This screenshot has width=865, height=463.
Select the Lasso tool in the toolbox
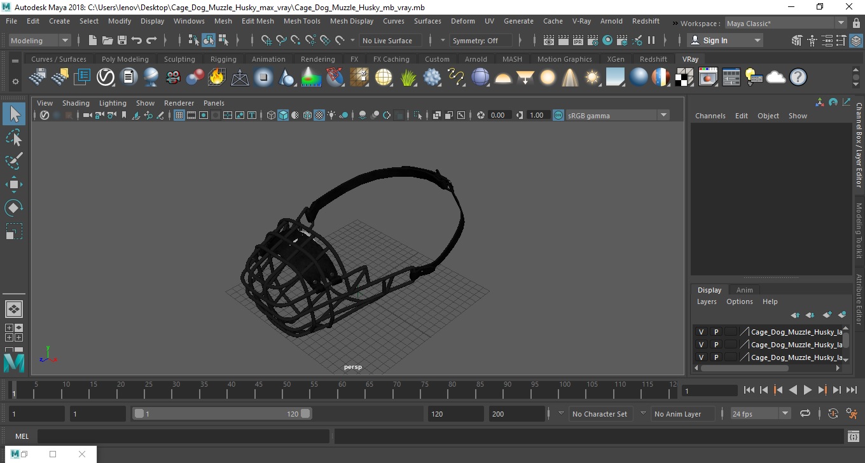[x=14, y=137]
